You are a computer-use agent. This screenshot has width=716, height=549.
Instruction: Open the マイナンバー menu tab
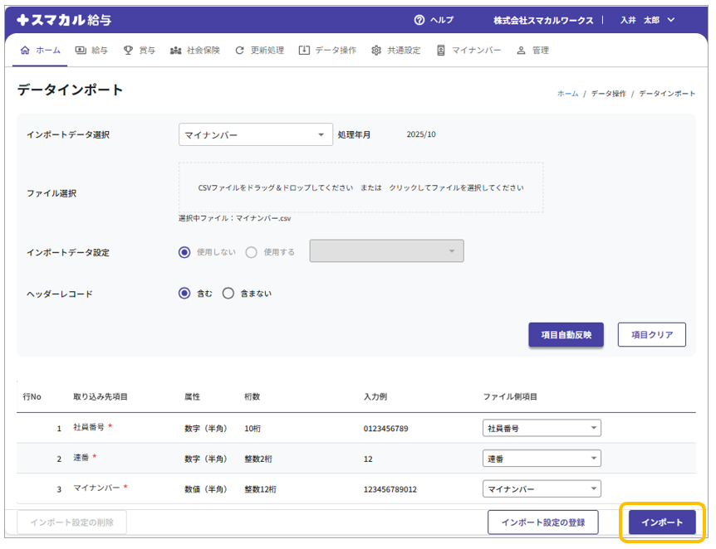pos(469,51)
